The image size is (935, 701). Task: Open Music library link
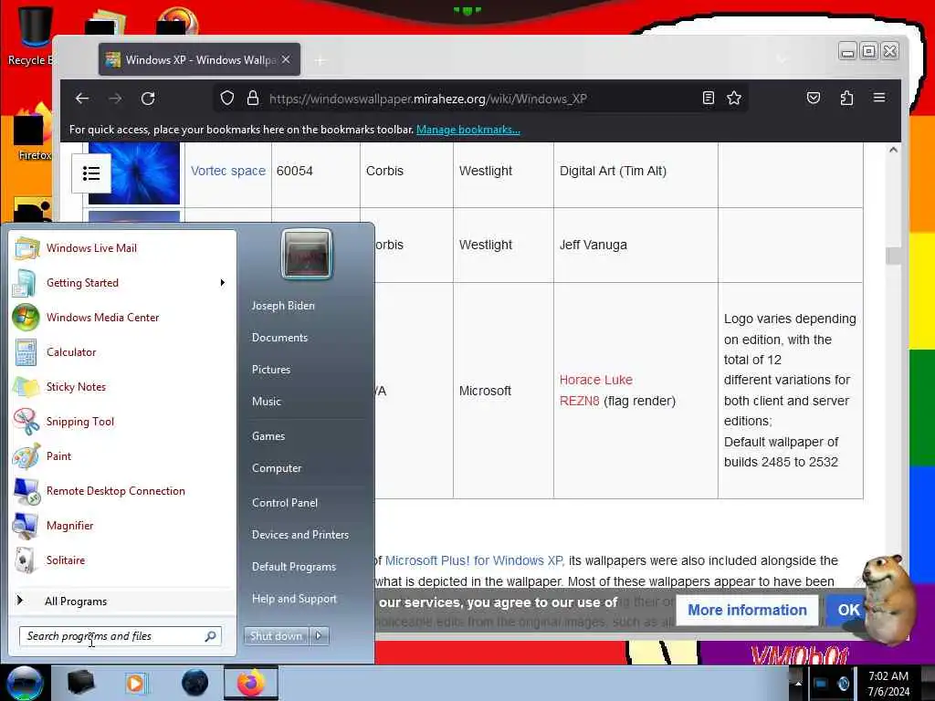click(x=266, y=402)
